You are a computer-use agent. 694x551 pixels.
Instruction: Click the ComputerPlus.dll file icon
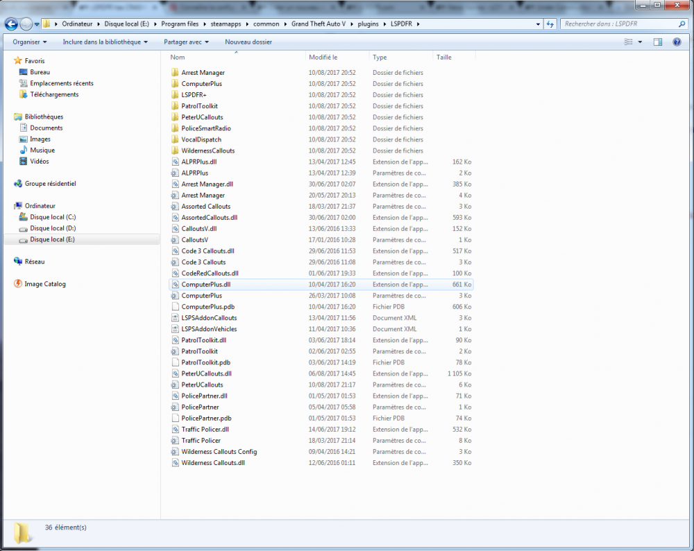click(x=176, y=285)
